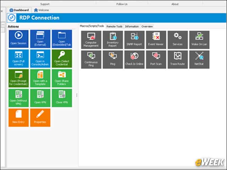Choose Open (Full screen) tile
The height and width of the screenshot is (170, 227).
point(18,58)
